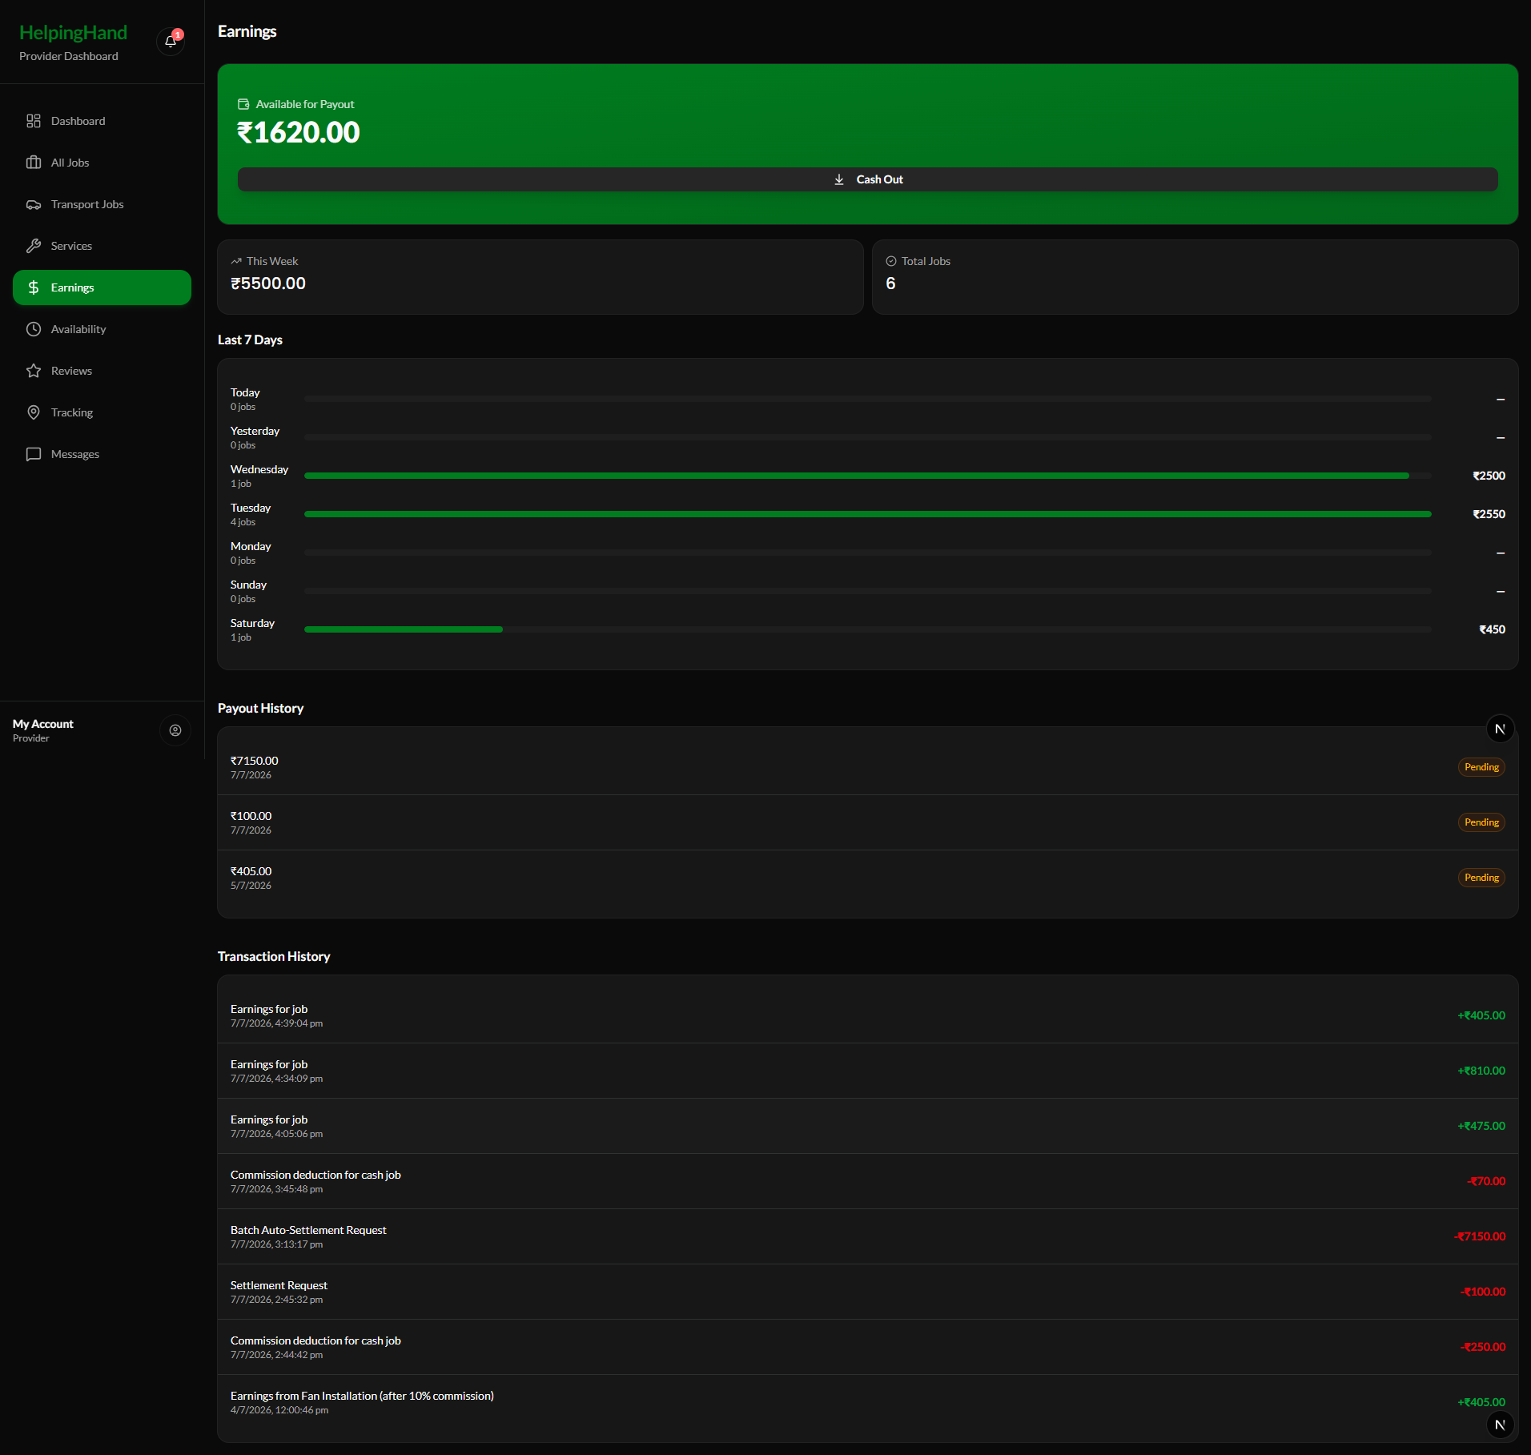The image size is (1531, 1455).
Task: Click the Sunday 0 jobs row label
Action: click(248, 591)
